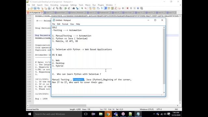Image resolution: width=208 pixels, height=117 pixels.
Task: Click the Zoom In icon in Notepad++ toolbar
Action: 82,8
